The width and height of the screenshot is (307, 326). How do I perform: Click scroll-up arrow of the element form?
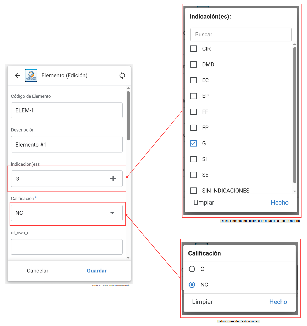pyautogui.click(x=128, y=88)
